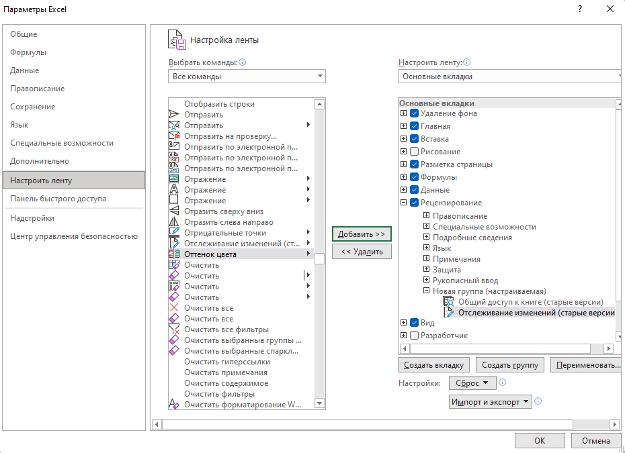Click the eraser icon of Очистить выбранные группы

(174, 340)
